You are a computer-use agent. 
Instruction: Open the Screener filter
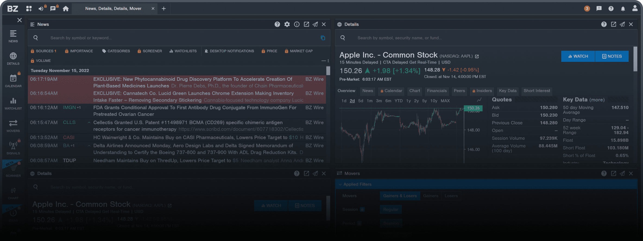pyautogui.click(x=150, y=51)
